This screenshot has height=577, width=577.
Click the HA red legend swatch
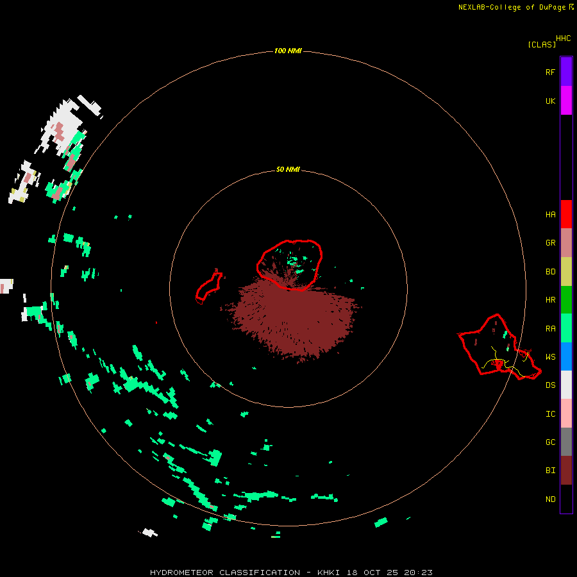[566, 214]
